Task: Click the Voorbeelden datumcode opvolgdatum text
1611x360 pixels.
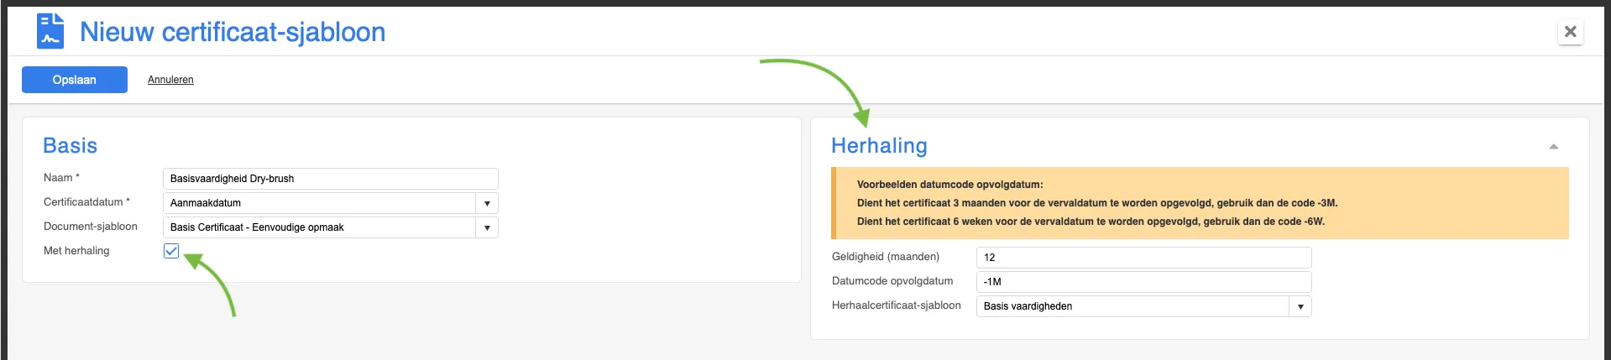Action: click(x=950, y=185)
